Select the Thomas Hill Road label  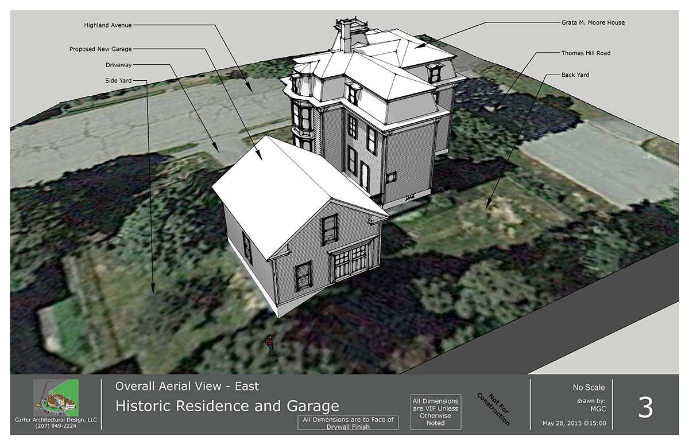tap(586, 53)
